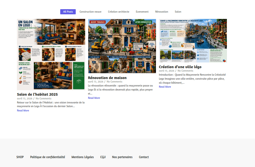
Task: Open the Contact footer link
Action: tap(144, 157)
